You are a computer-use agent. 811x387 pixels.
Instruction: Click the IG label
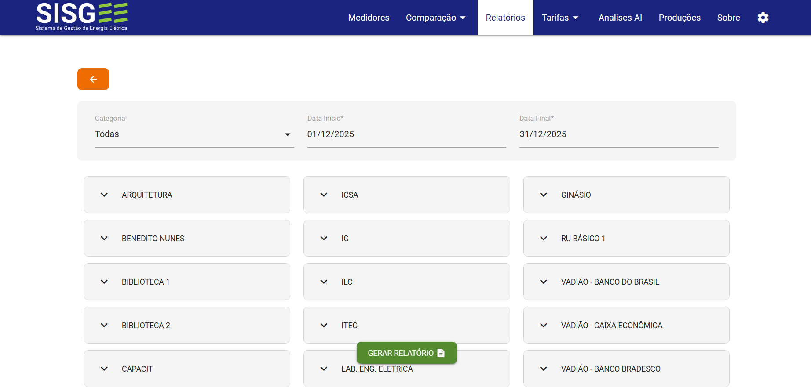pyautogui.click(x=345, y=238)
